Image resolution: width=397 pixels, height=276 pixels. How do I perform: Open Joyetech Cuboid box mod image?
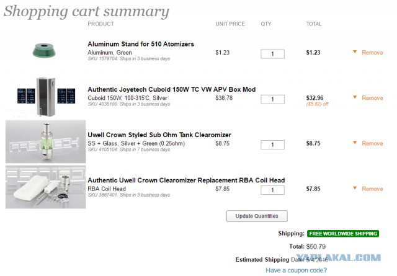[x=46, y=97]
